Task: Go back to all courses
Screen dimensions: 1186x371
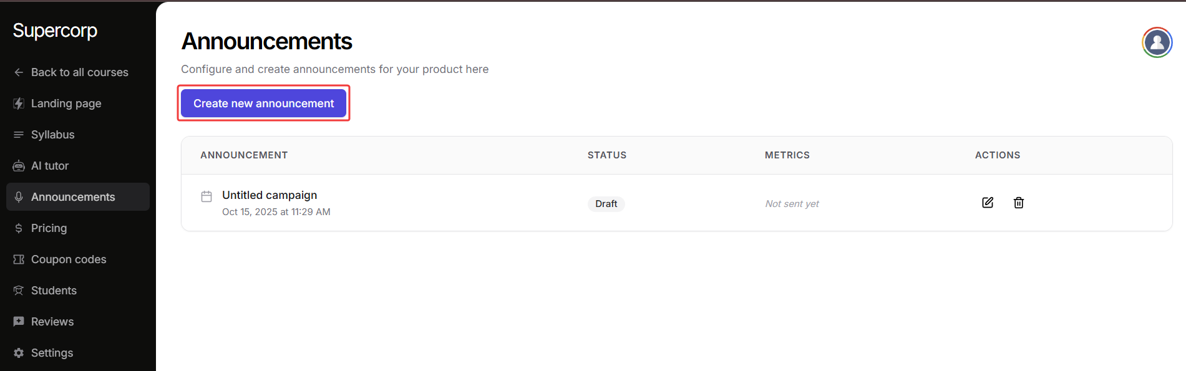Action: click(x=79, y=72)
